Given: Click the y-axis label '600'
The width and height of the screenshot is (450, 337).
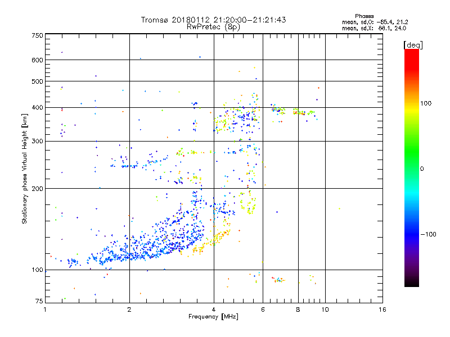Looking at the screenshot, I should (37, 60).
